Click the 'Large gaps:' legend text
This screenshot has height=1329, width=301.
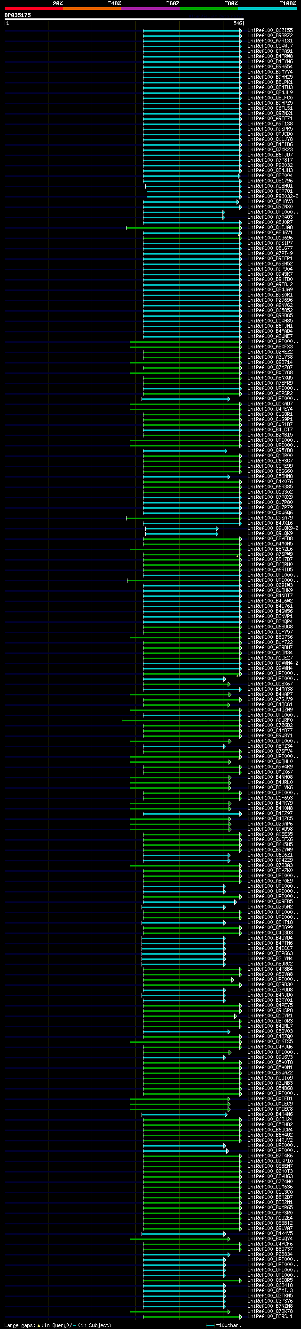[x=20, y=1325]
